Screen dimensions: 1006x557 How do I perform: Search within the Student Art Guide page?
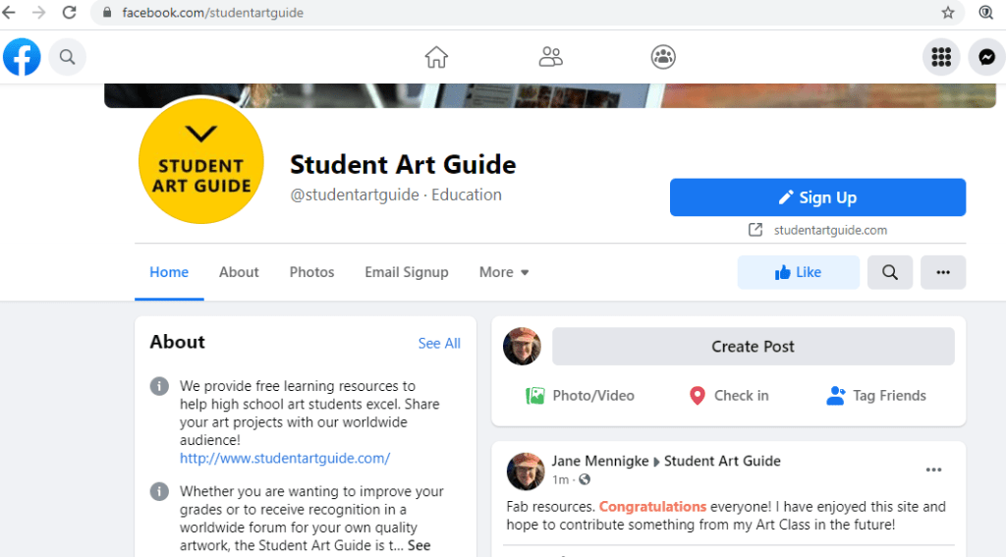(x=890, y=272)
